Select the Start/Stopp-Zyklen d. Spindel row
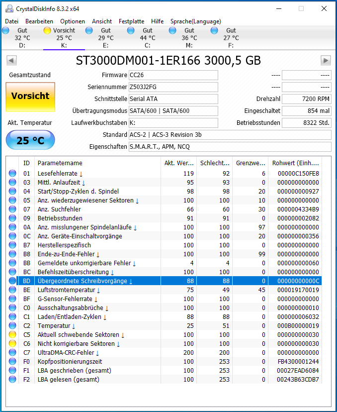Screen dimensions: 337x412 pyautogui.click(x=164, y=191)
